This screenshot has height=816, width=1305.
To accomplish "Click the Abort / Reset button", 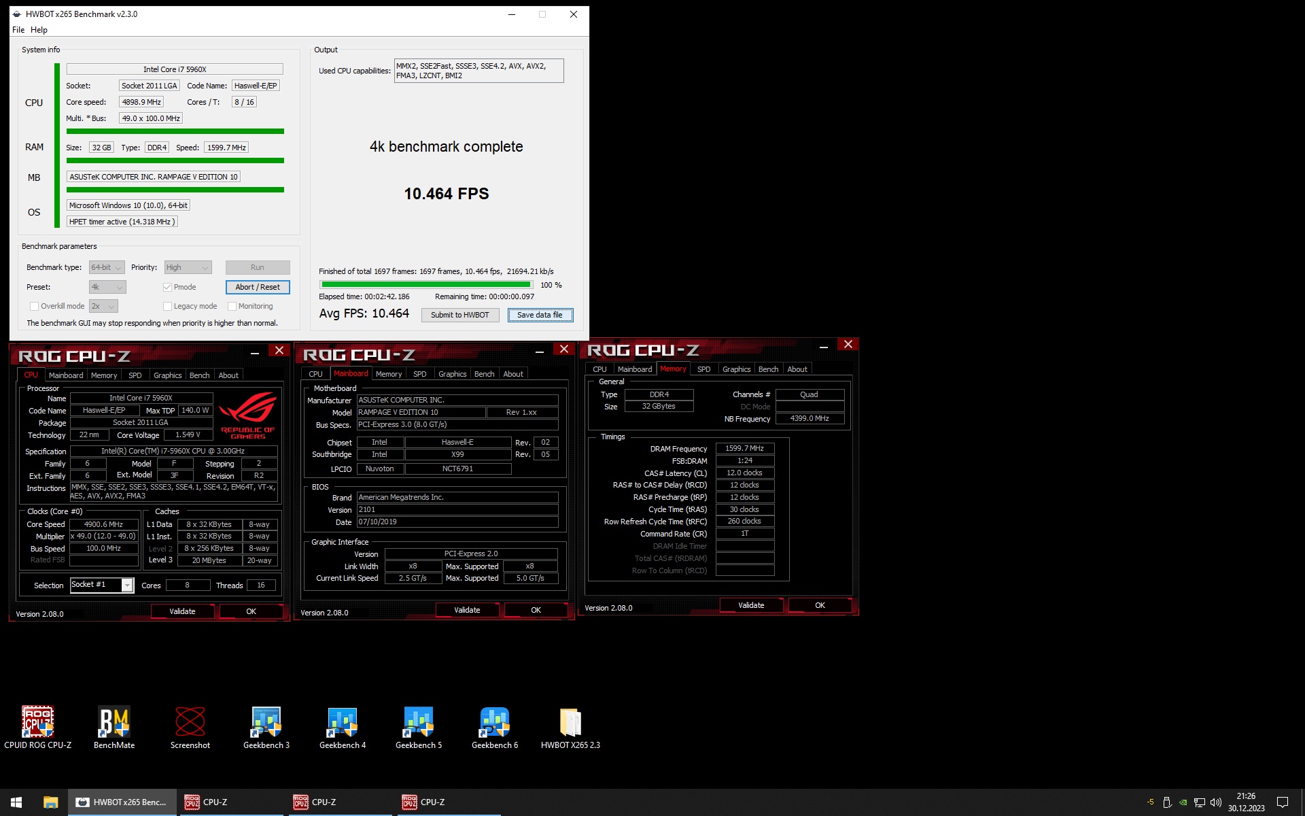I will click(x=258, y=287).
